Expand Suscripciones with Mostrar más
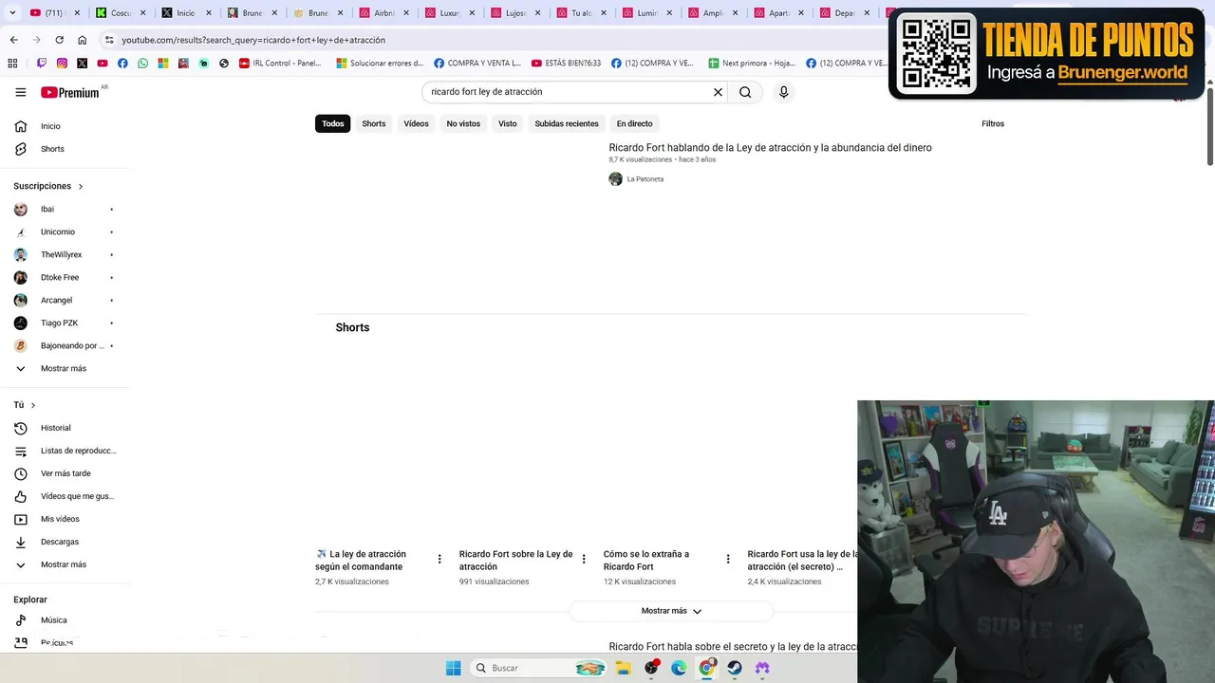 coord(65,368)
